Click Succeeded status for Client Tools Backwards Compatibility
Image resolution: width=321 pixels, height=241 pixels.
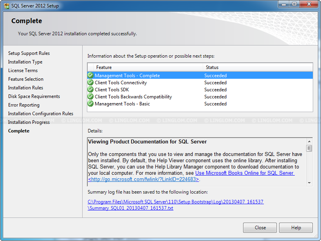[x=215, y=97]
